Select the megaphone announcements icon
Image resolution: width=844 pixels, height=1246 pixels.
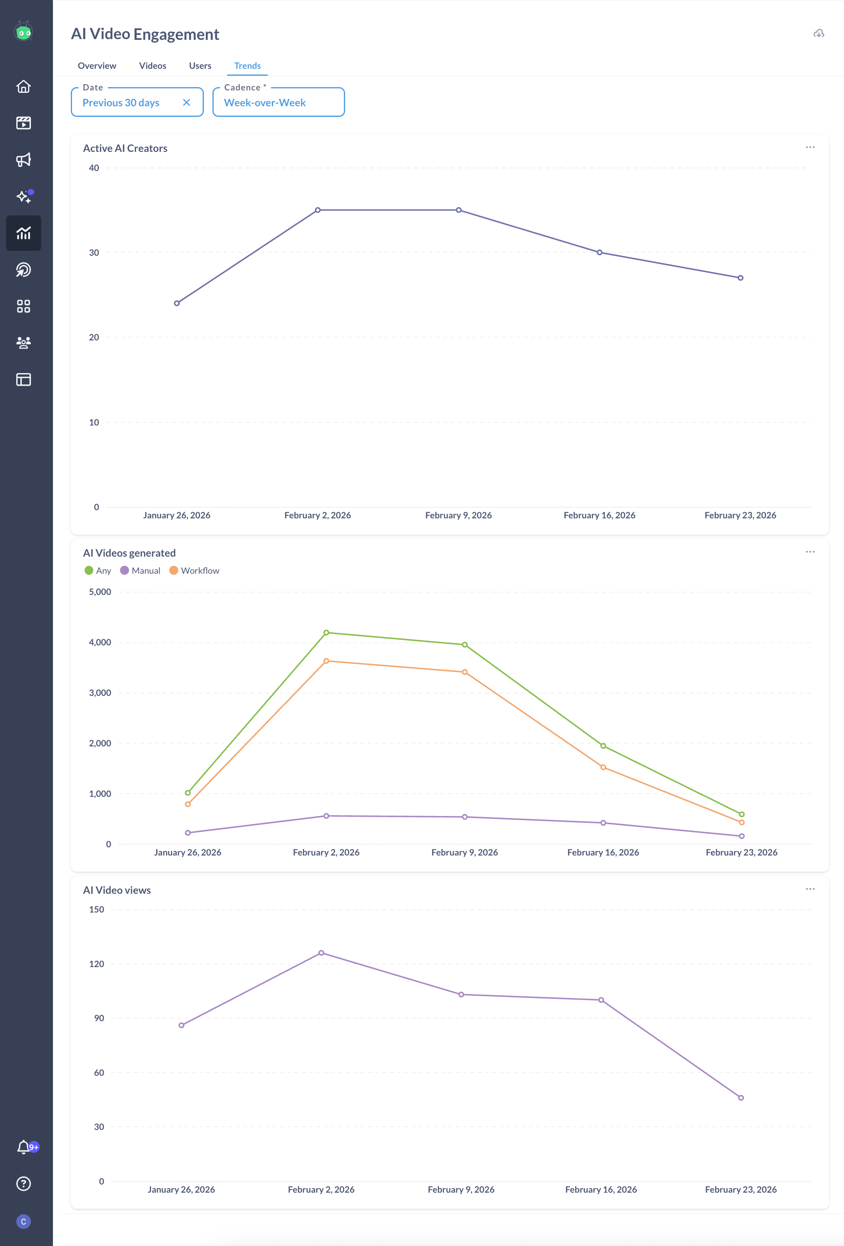click(x=24, y=159)
